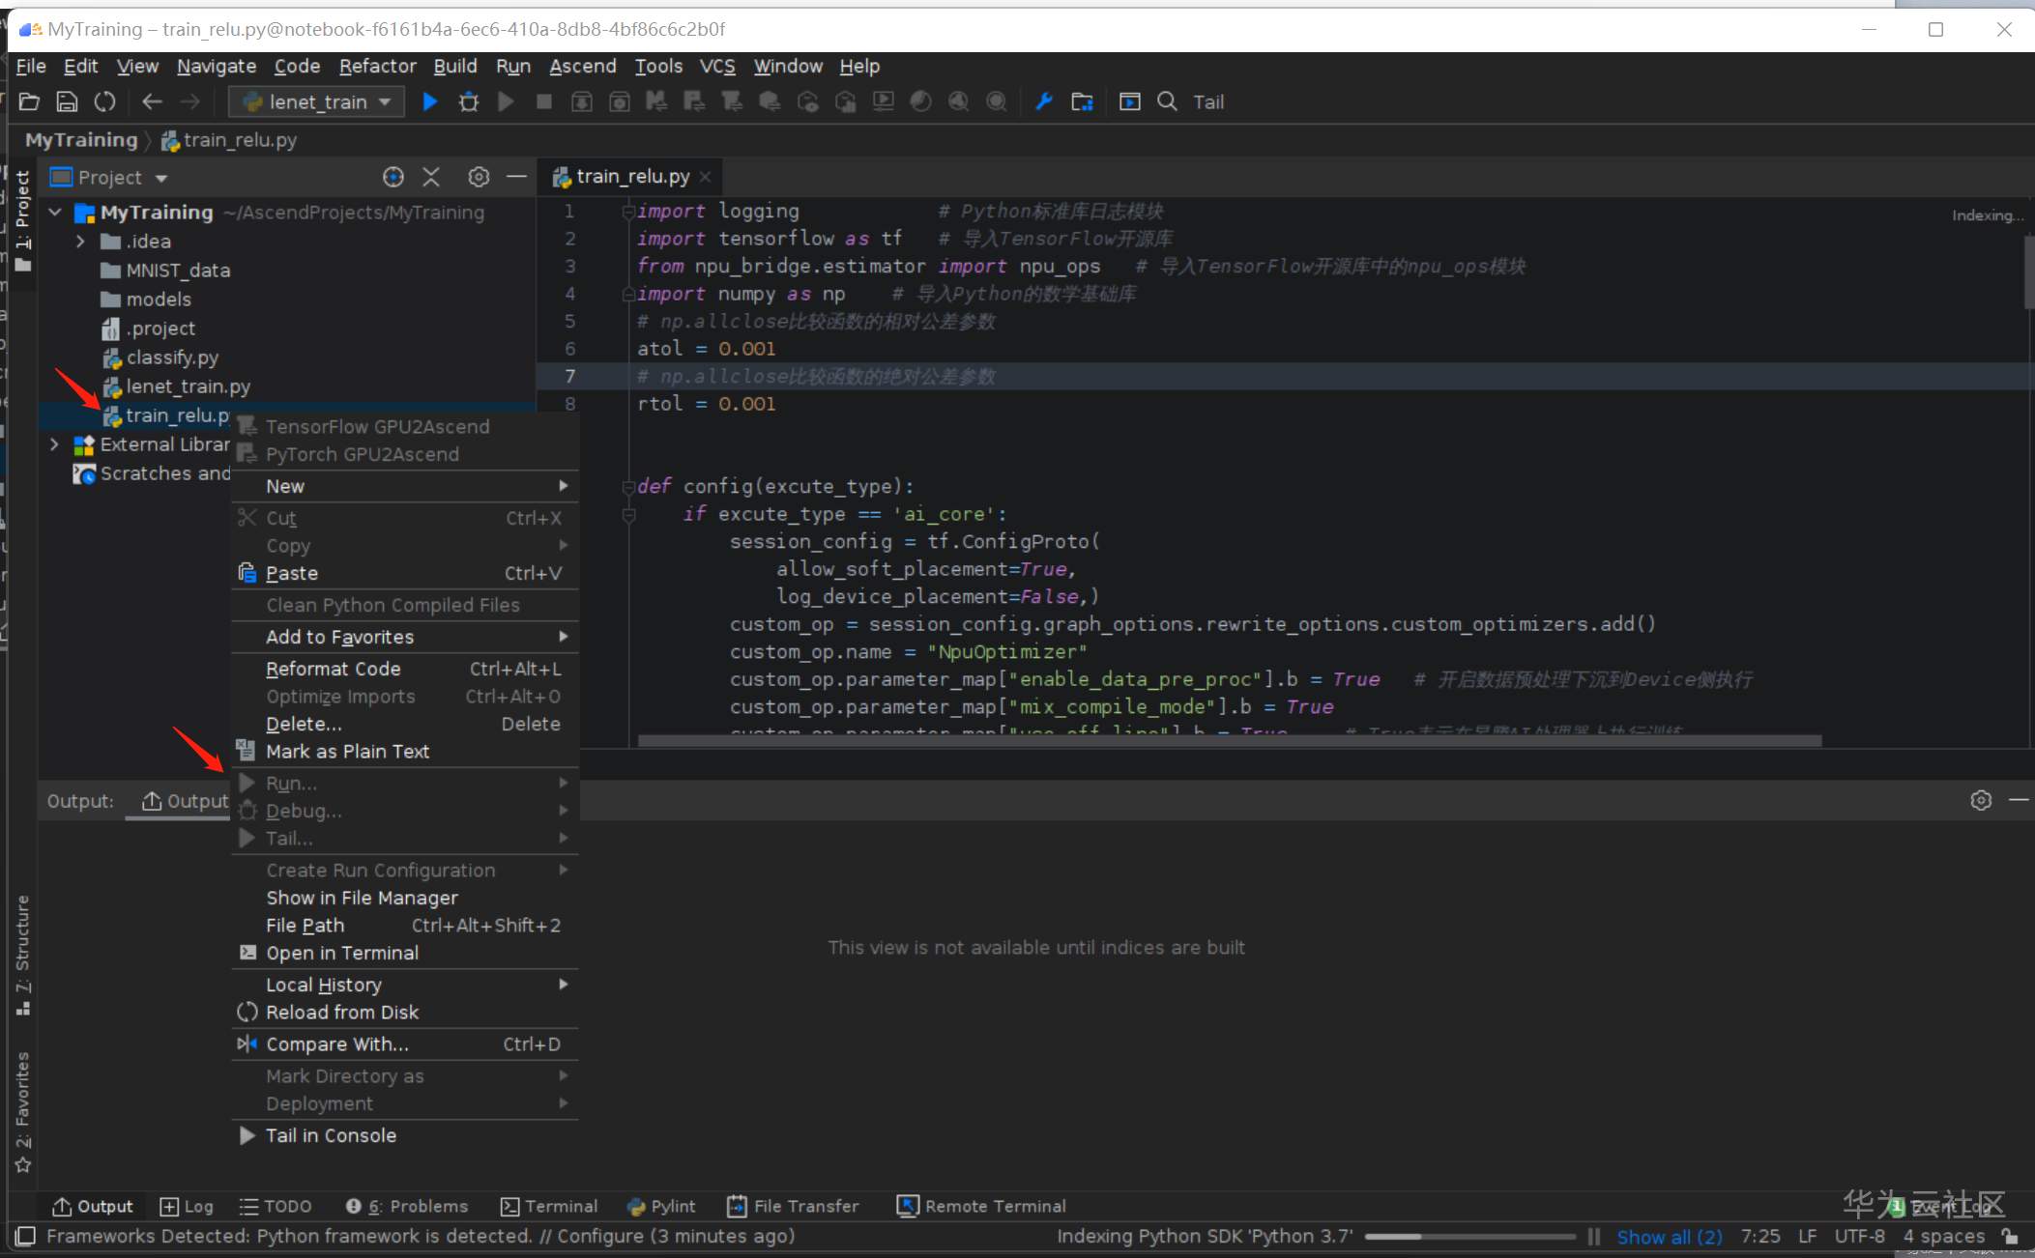Viewport: 2035px width, 1258px height.
Task: Open the Project panel gear options
Action: click(479, 177)
